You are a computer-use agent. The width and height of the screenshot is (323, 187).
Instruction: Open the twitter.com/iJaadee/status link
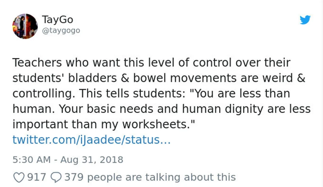pyautogui.click(x=91, y=140)
